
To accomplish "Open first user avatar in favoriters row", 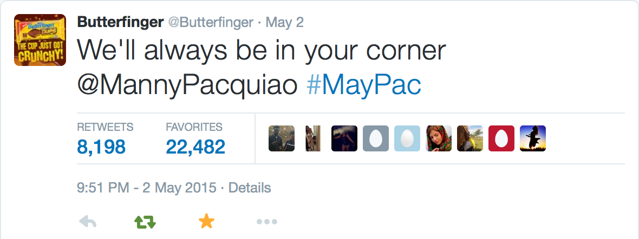I will [x=282, y=138].
